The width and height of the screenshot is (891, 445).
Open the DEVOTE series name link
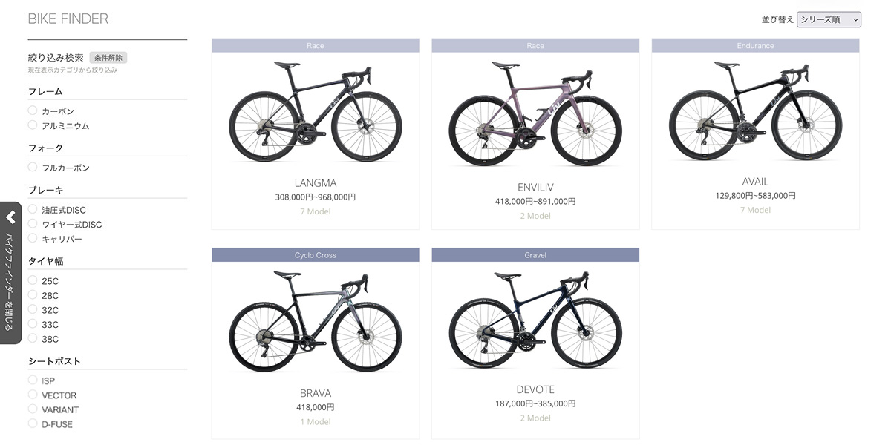535,389
